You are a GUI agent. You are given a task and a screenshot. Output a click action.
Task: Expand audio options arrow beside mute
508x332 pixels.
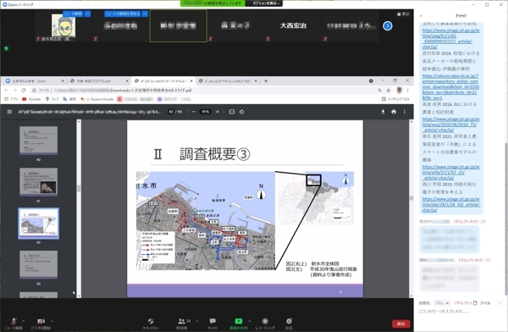tap(23, 321)
